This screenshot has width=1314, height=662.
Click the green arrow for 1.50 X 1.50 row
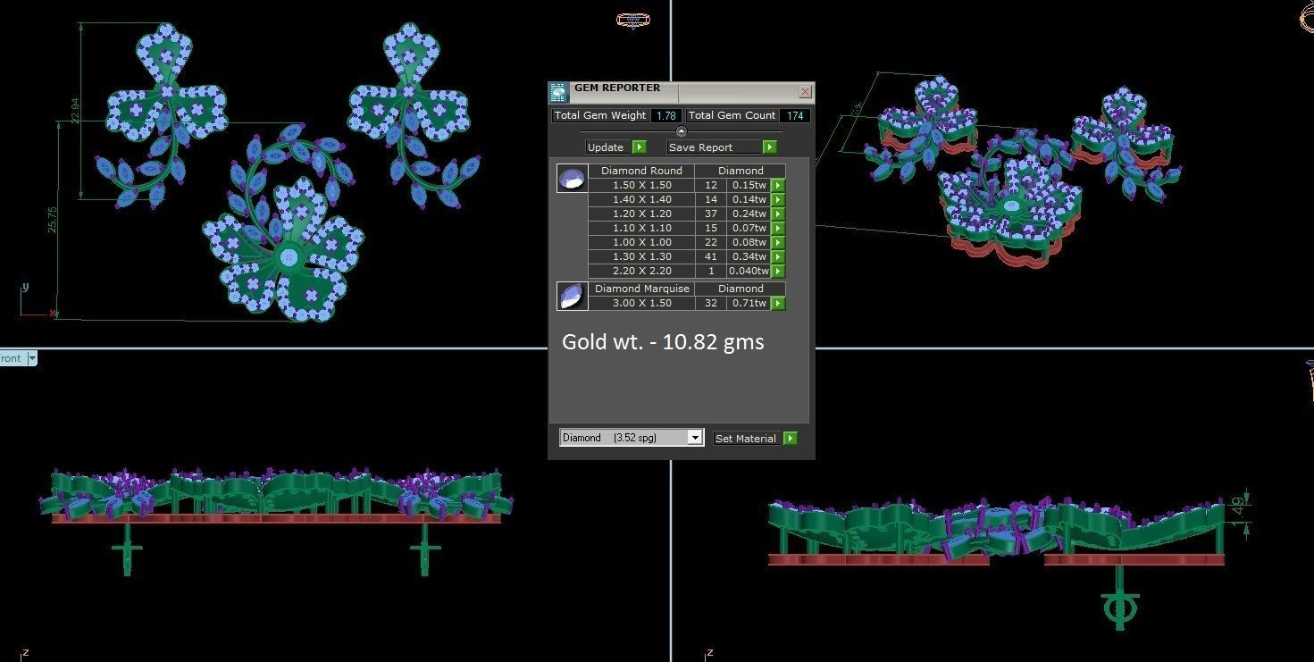tap(778, 186)
